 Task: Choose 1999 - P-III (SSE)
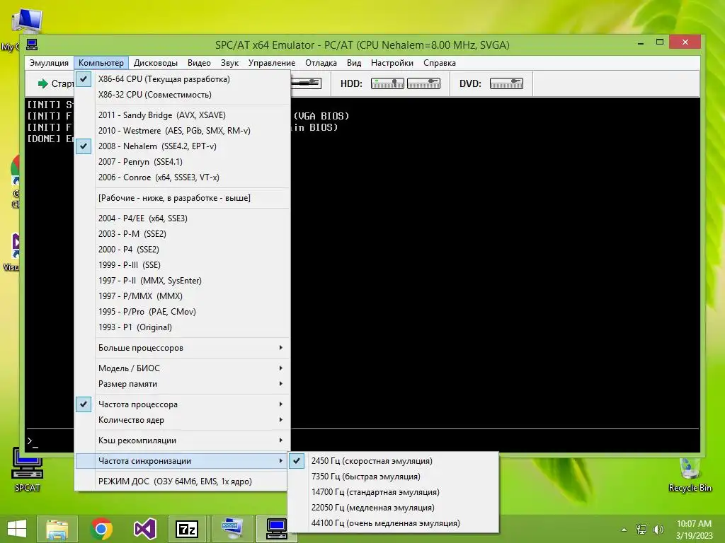[182, 265]
